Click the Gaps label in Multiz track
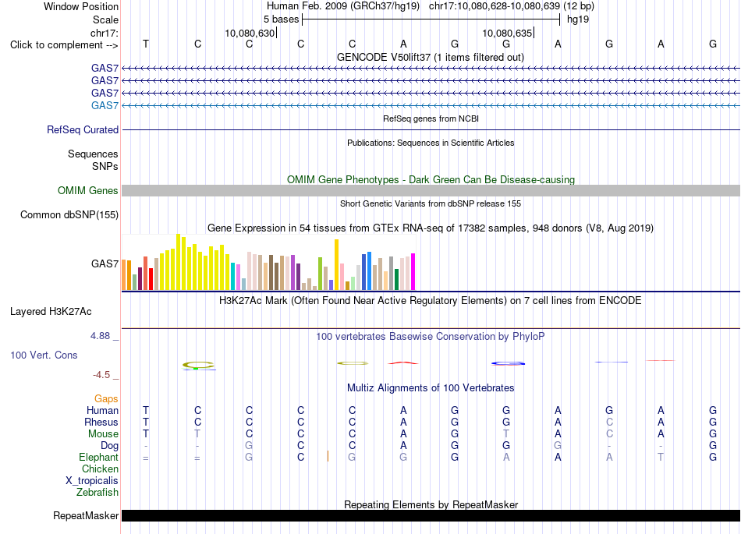This screenshot has height=534, width=741. pyautogui.click(x=106, y=399)
